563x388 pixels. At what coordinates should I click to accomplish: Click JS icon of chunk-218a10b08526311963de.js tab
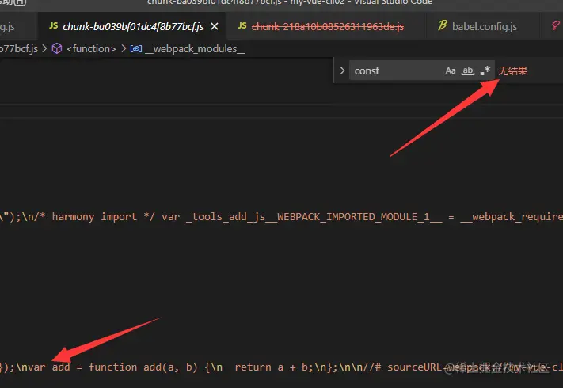(x=242, y=26)
